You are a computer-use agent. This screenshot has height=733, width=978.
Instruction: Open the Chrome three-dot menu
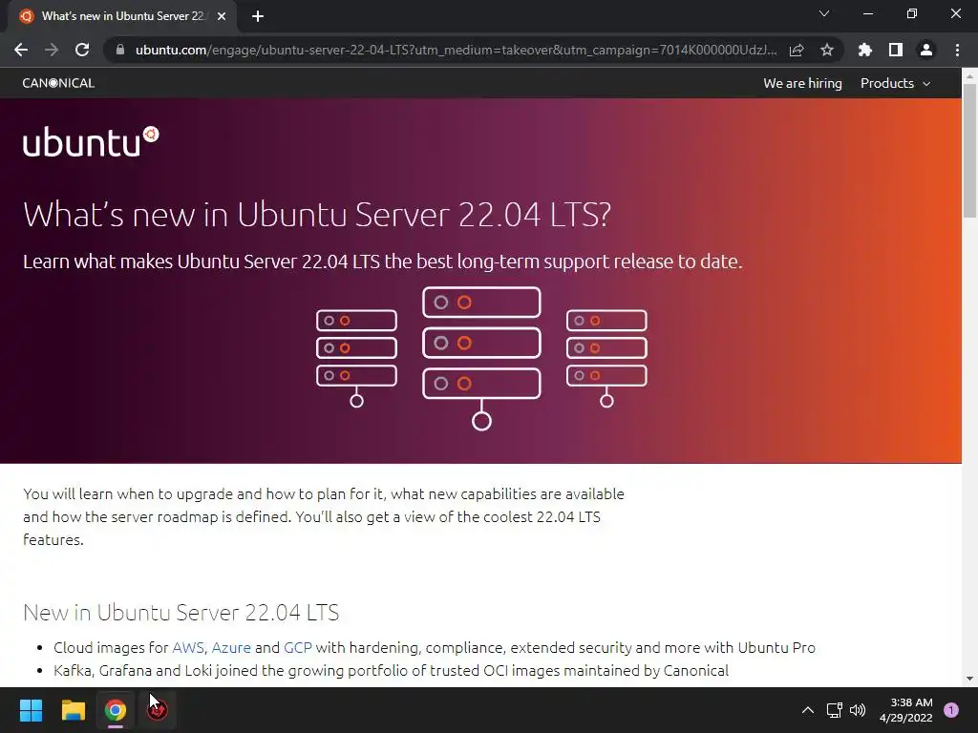pos(957,50)
